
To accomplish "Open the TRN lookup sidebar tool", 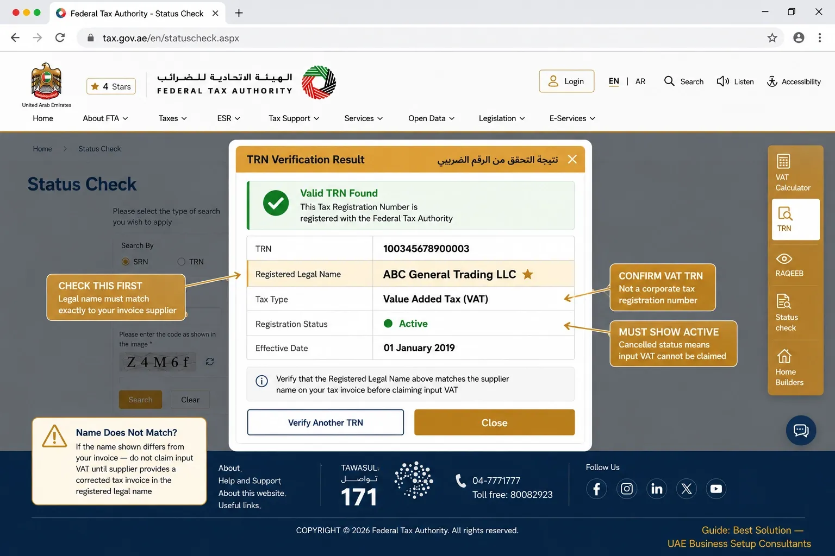I will pyautogui.click(x=796, y=219).
